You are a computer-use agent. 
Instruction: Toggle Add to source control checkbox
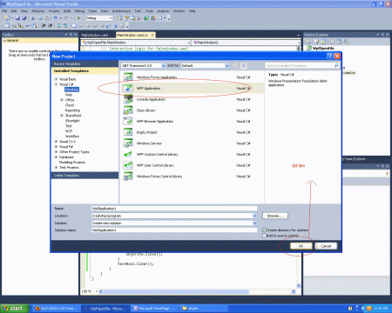tap(264, 236)
